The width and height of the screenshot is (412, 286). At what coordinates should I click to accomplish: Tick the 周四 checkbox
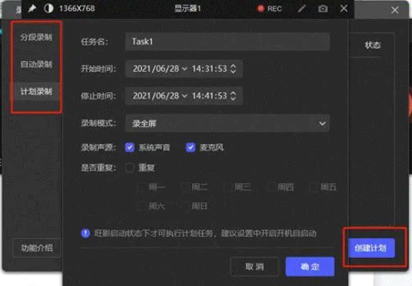[271, 187]
